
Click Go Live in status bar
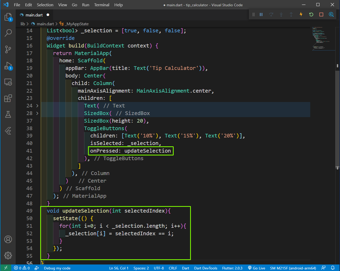click(256, 268)
